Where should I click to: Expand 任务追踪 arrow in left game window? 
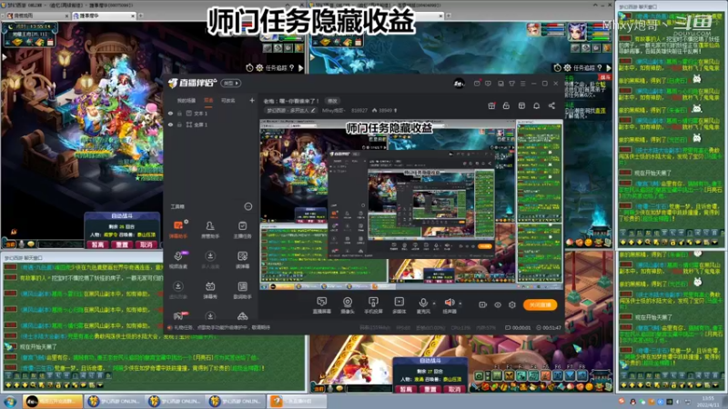point(301,67)
